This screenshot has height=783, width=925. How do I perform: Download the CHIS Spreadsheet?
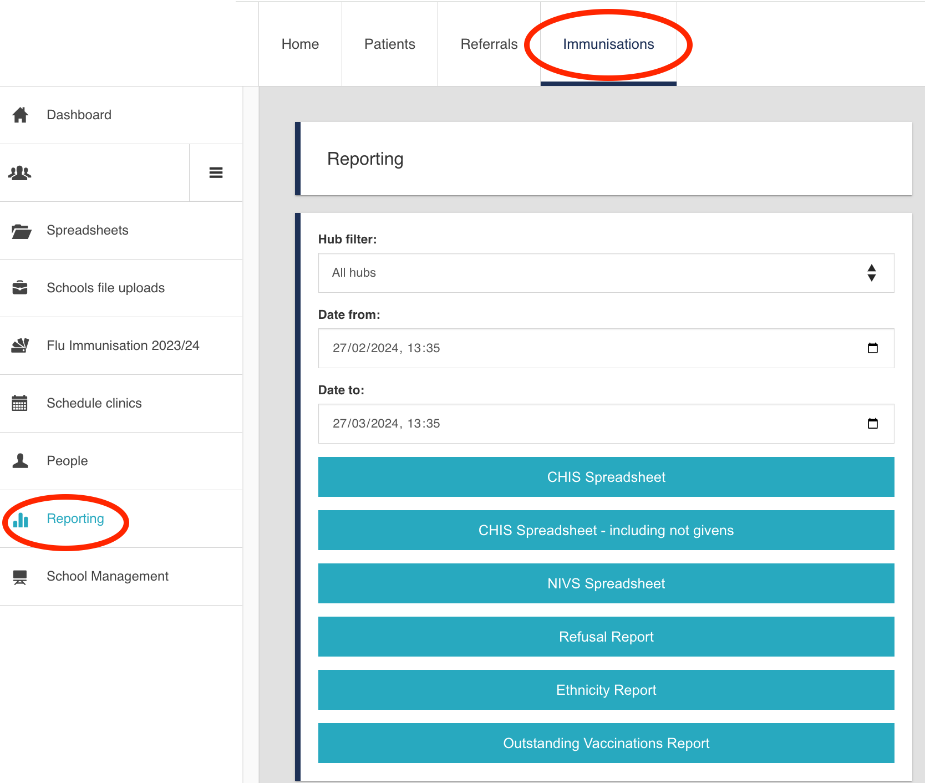pyautogui.click(x=606, y=477)
